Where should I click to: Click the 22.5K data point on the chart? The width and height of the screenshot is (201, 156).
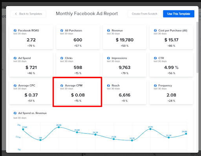tap(169, 138)
